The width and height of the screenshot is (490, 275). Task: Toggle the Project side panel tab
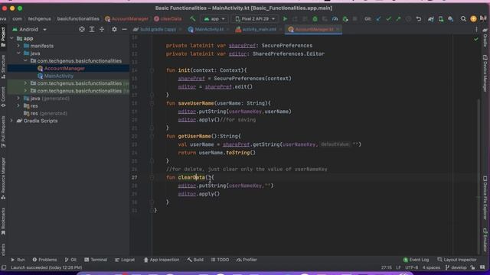coord(3,37)
